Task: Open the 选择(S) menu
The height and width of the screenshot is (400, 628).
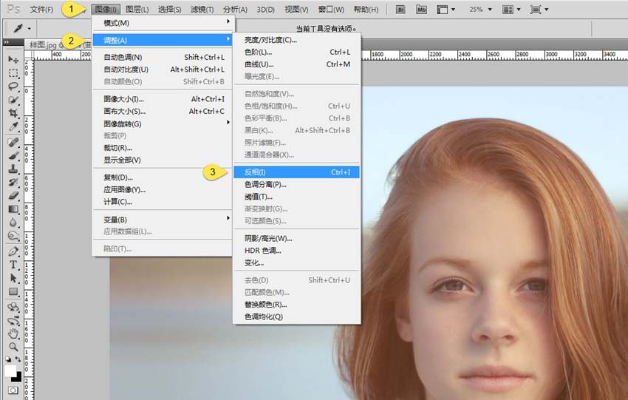Action: point(169,9)
